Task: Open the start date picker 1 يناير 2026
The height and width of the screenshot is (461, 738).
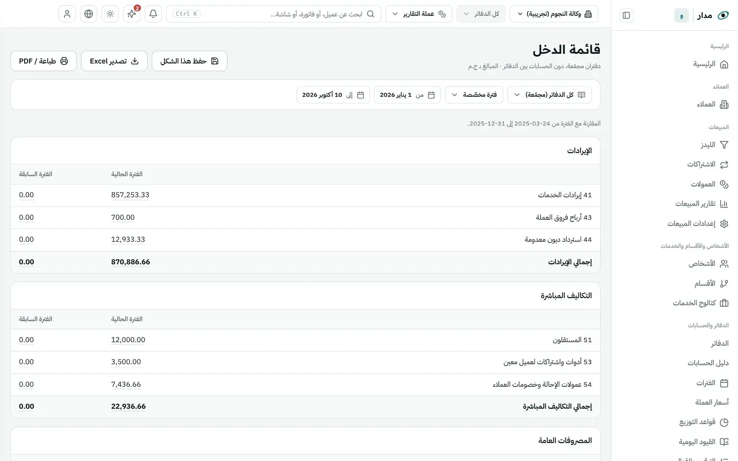Action: (x=407, y=95)
